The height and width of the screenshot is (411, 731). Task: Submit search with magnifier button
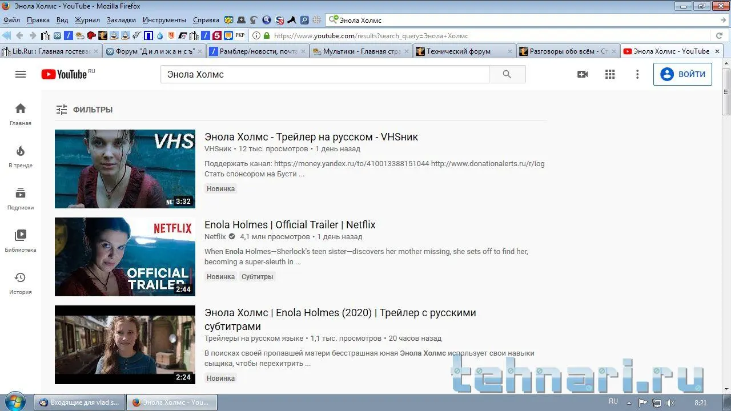(507, 74)
